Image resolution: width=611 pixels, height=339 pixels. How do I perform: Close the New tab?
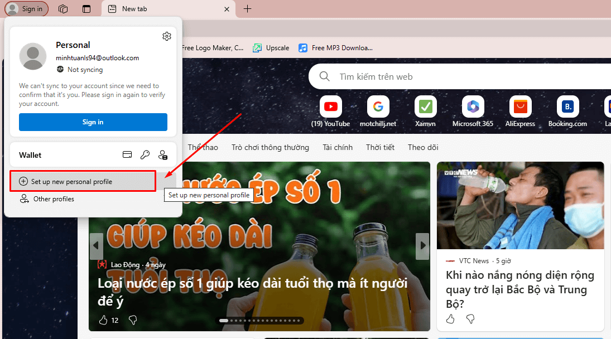tap(227, 9)
